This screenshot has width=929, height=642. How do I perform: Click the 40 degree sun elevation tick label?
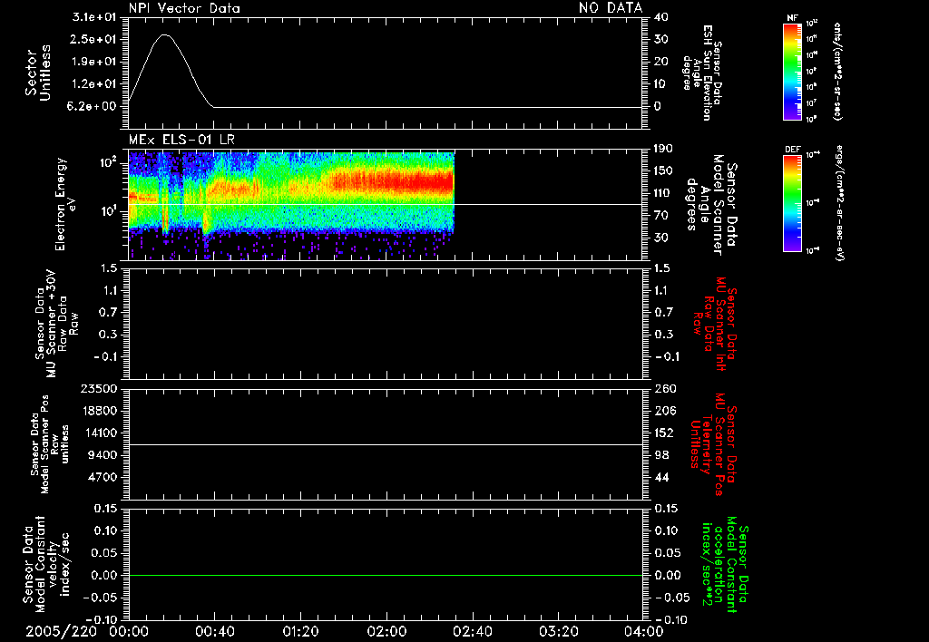coord(661,17)
